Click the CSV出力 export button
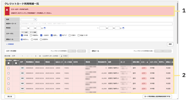Screen dimensions: 187x100 64,56
